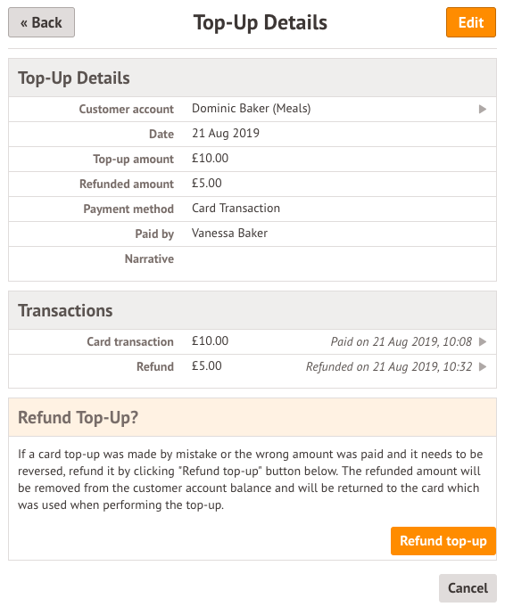Click the Refund Top-Up? section header

[252, 417]
